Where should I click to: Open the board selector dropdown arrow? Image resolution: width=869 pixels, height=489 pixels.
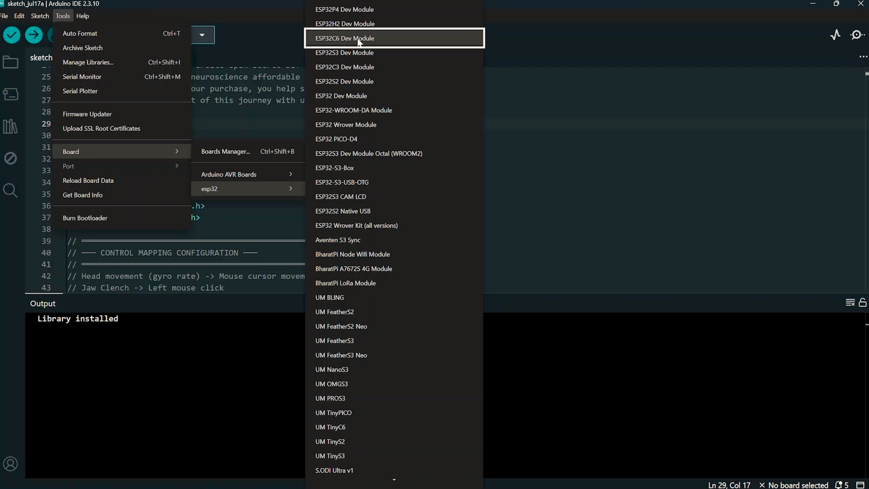point(202,35)
